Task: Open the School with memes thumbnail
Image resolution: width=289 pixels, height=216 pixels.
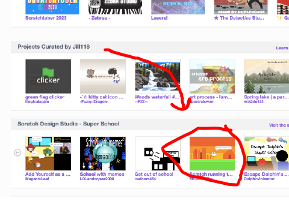Action: pos(103,154)
